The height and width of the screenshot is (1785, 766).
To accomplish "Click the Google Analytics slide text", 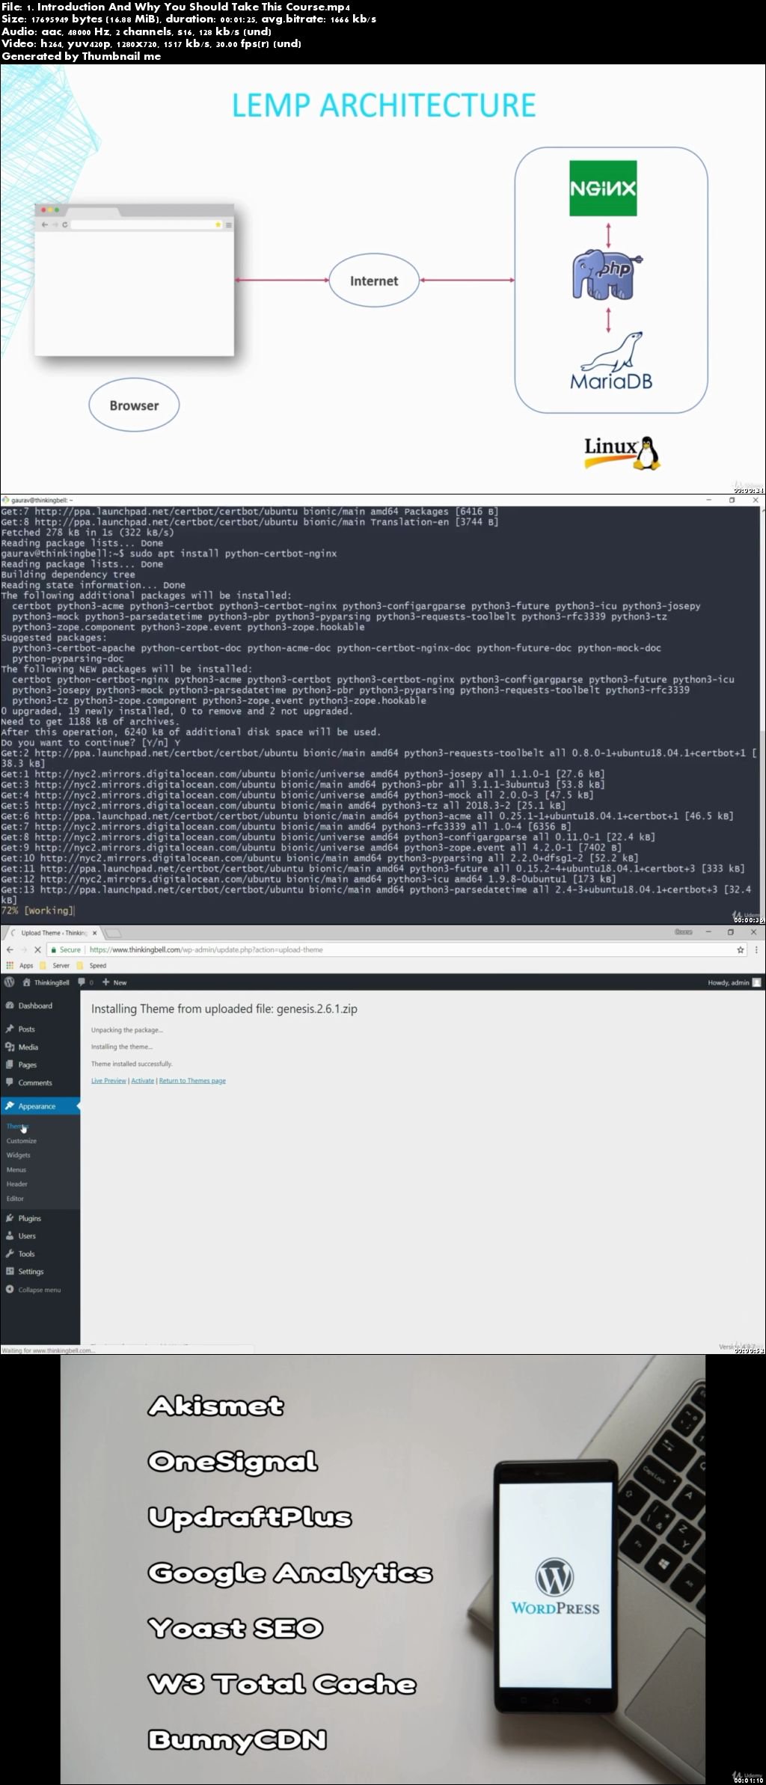I will pos(290,1573).
